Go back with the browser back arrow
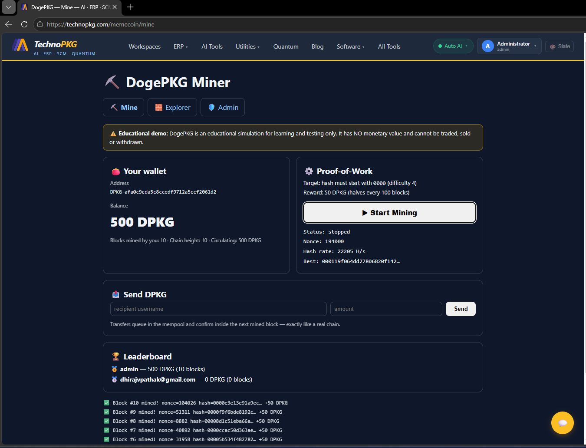 (9, 24)
